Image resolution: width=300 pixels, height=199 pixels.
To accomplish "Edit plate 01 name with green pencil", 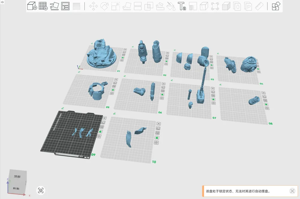I will click(92, 44).
